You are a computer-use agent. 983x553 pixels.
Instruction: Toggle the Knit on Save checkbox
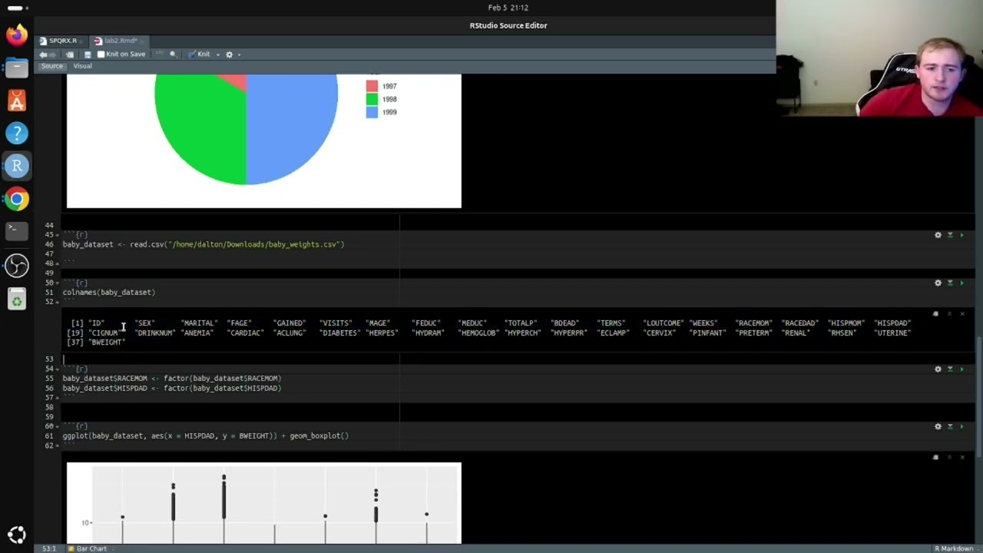[x=101, y=55]
